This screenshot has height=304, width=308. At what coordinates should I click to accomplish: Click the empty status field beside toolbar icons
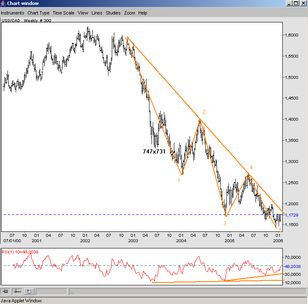click(x=52, y=292)
